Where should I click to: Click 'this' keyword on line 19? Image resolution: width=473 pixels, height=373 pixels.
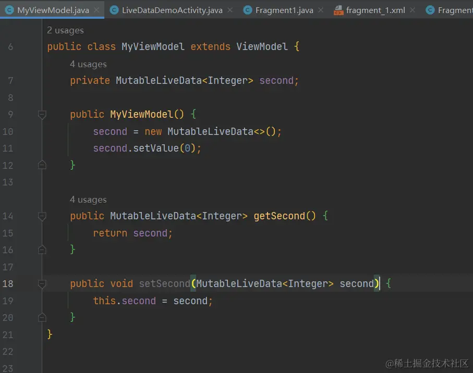tap(104, 301)
